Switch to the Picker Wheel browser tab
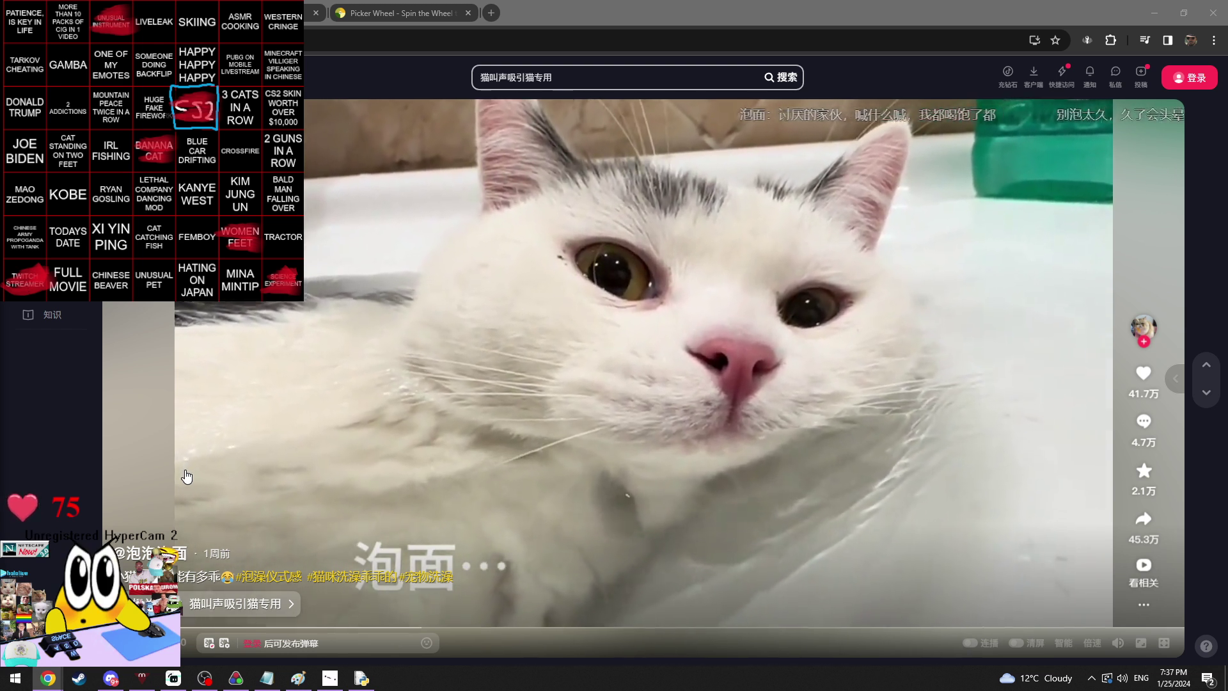This screenshot has height=691, width=1228. 397,13
